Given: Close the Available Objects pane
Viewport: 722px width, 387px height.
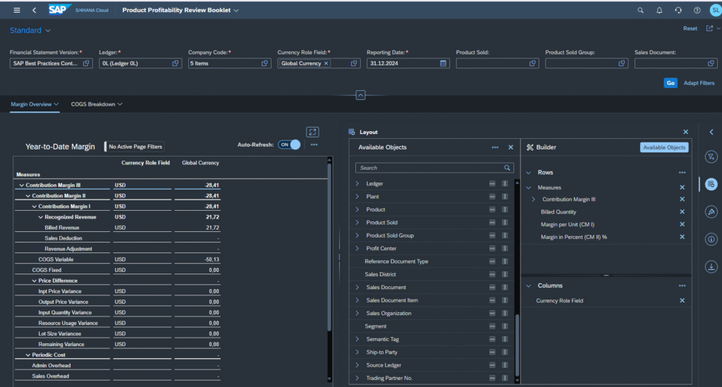Looking at the screenshot, I should [510, 147].
